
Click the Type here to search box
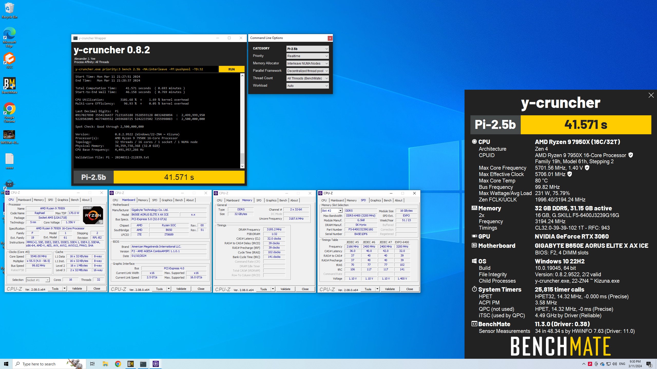(x=49, y=364)
